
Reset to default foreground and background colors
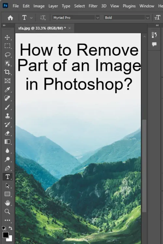4,228
